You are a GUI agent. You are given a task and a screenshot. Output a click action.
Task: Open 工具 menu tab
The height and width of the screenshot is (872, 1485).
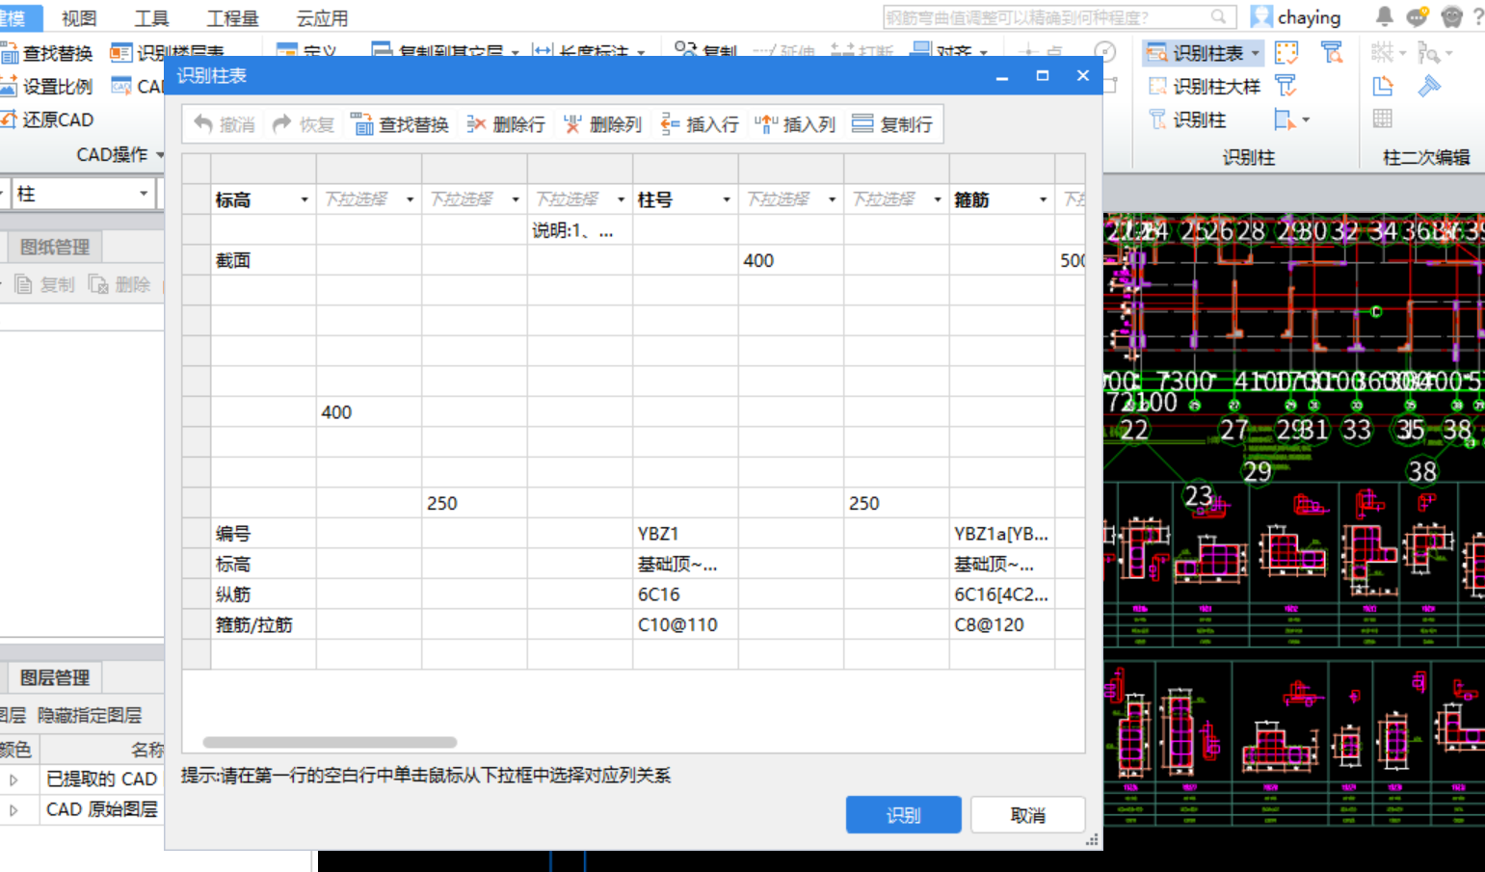tap(151, 17)
